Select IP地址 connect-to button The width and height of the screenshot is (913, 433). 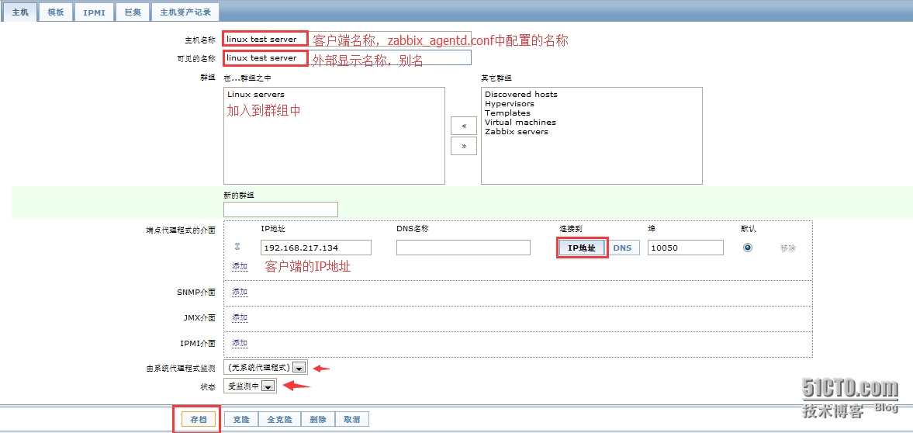583,248
